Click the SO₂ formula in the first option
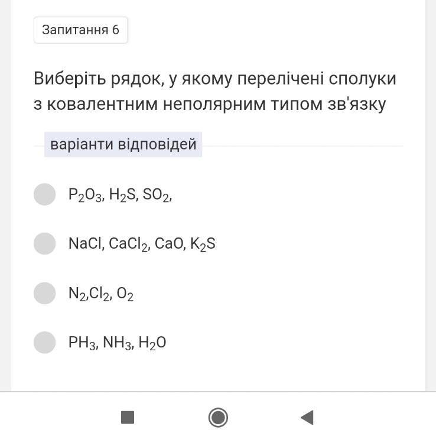The height and width of the screenshot is (443, 436). (x=157, y=195)
